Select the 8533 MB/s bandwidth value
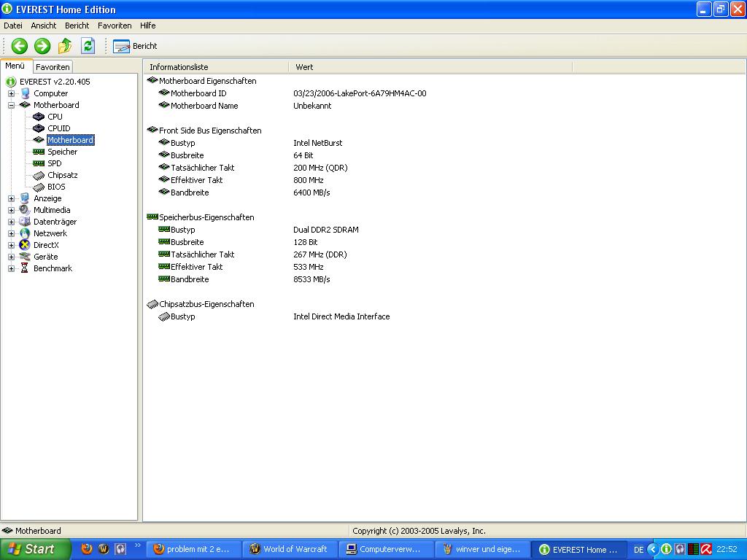This screenshot has width=747, height=560. click(x=311, y=279)
